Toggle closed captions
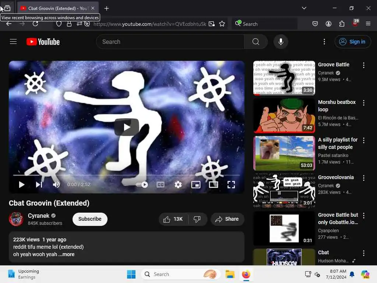This screenshot has width=377, height=283. click(161, 185)
